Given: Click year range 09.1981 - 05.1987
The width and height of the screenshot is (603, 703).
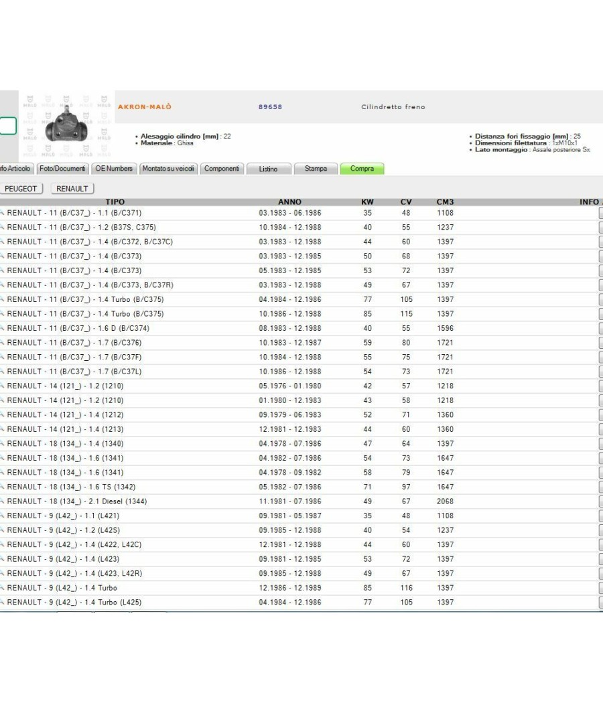Looking at the screenshot, I should pos(290,516).
